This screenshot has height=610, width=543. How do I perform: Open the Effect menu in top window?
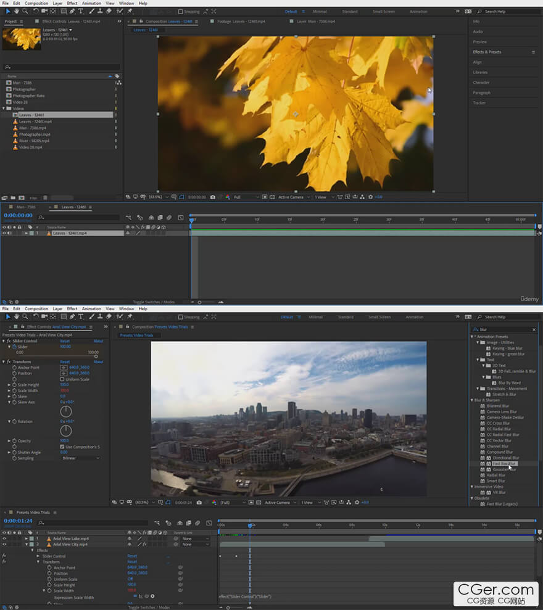tap(72, 3)
